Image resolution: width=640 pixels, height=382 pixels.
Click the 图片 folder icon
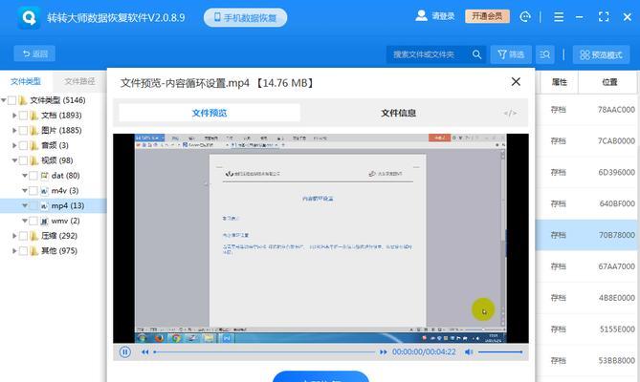coord(34,130)
